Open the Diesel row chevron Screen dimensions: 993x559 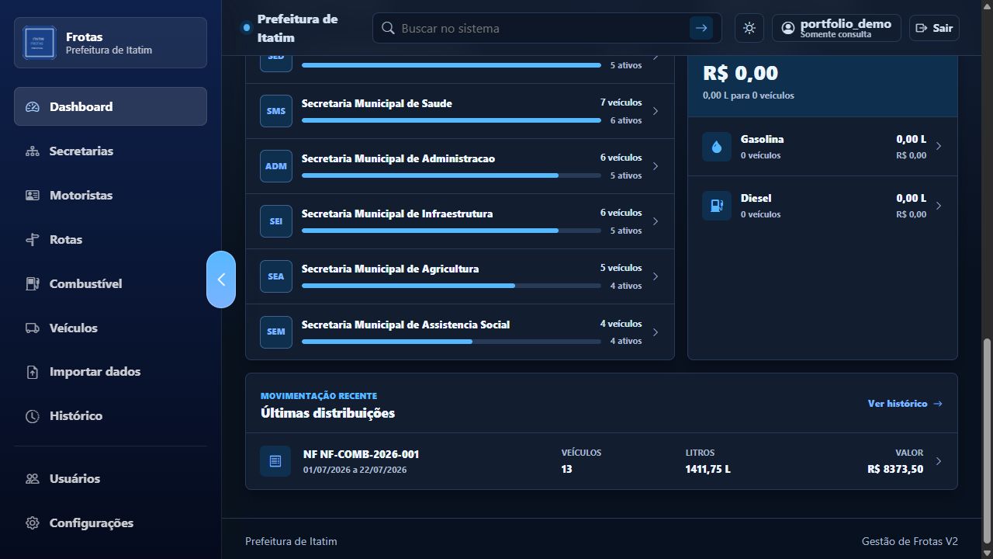click(x=939, y=206)
